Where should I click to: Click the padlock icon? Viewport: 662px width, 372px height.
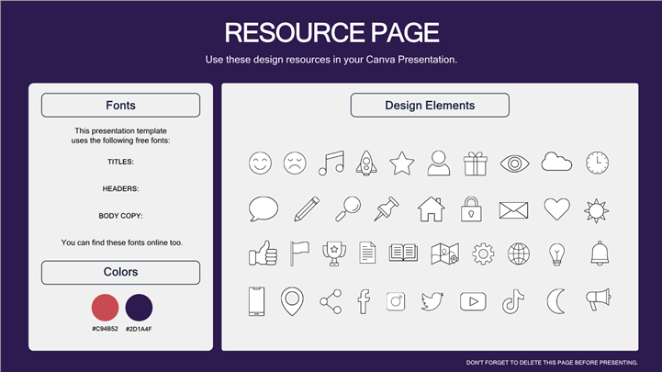click(471, 209)
